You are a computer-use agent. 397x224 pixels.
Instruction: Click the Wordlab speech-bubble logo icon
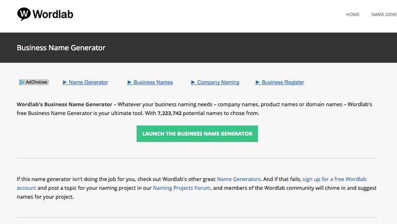tap(24, 14)
